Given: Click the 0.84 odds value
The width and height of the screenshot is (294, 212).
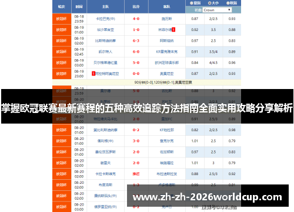Looking at the screenshot, I should (195, 63).
